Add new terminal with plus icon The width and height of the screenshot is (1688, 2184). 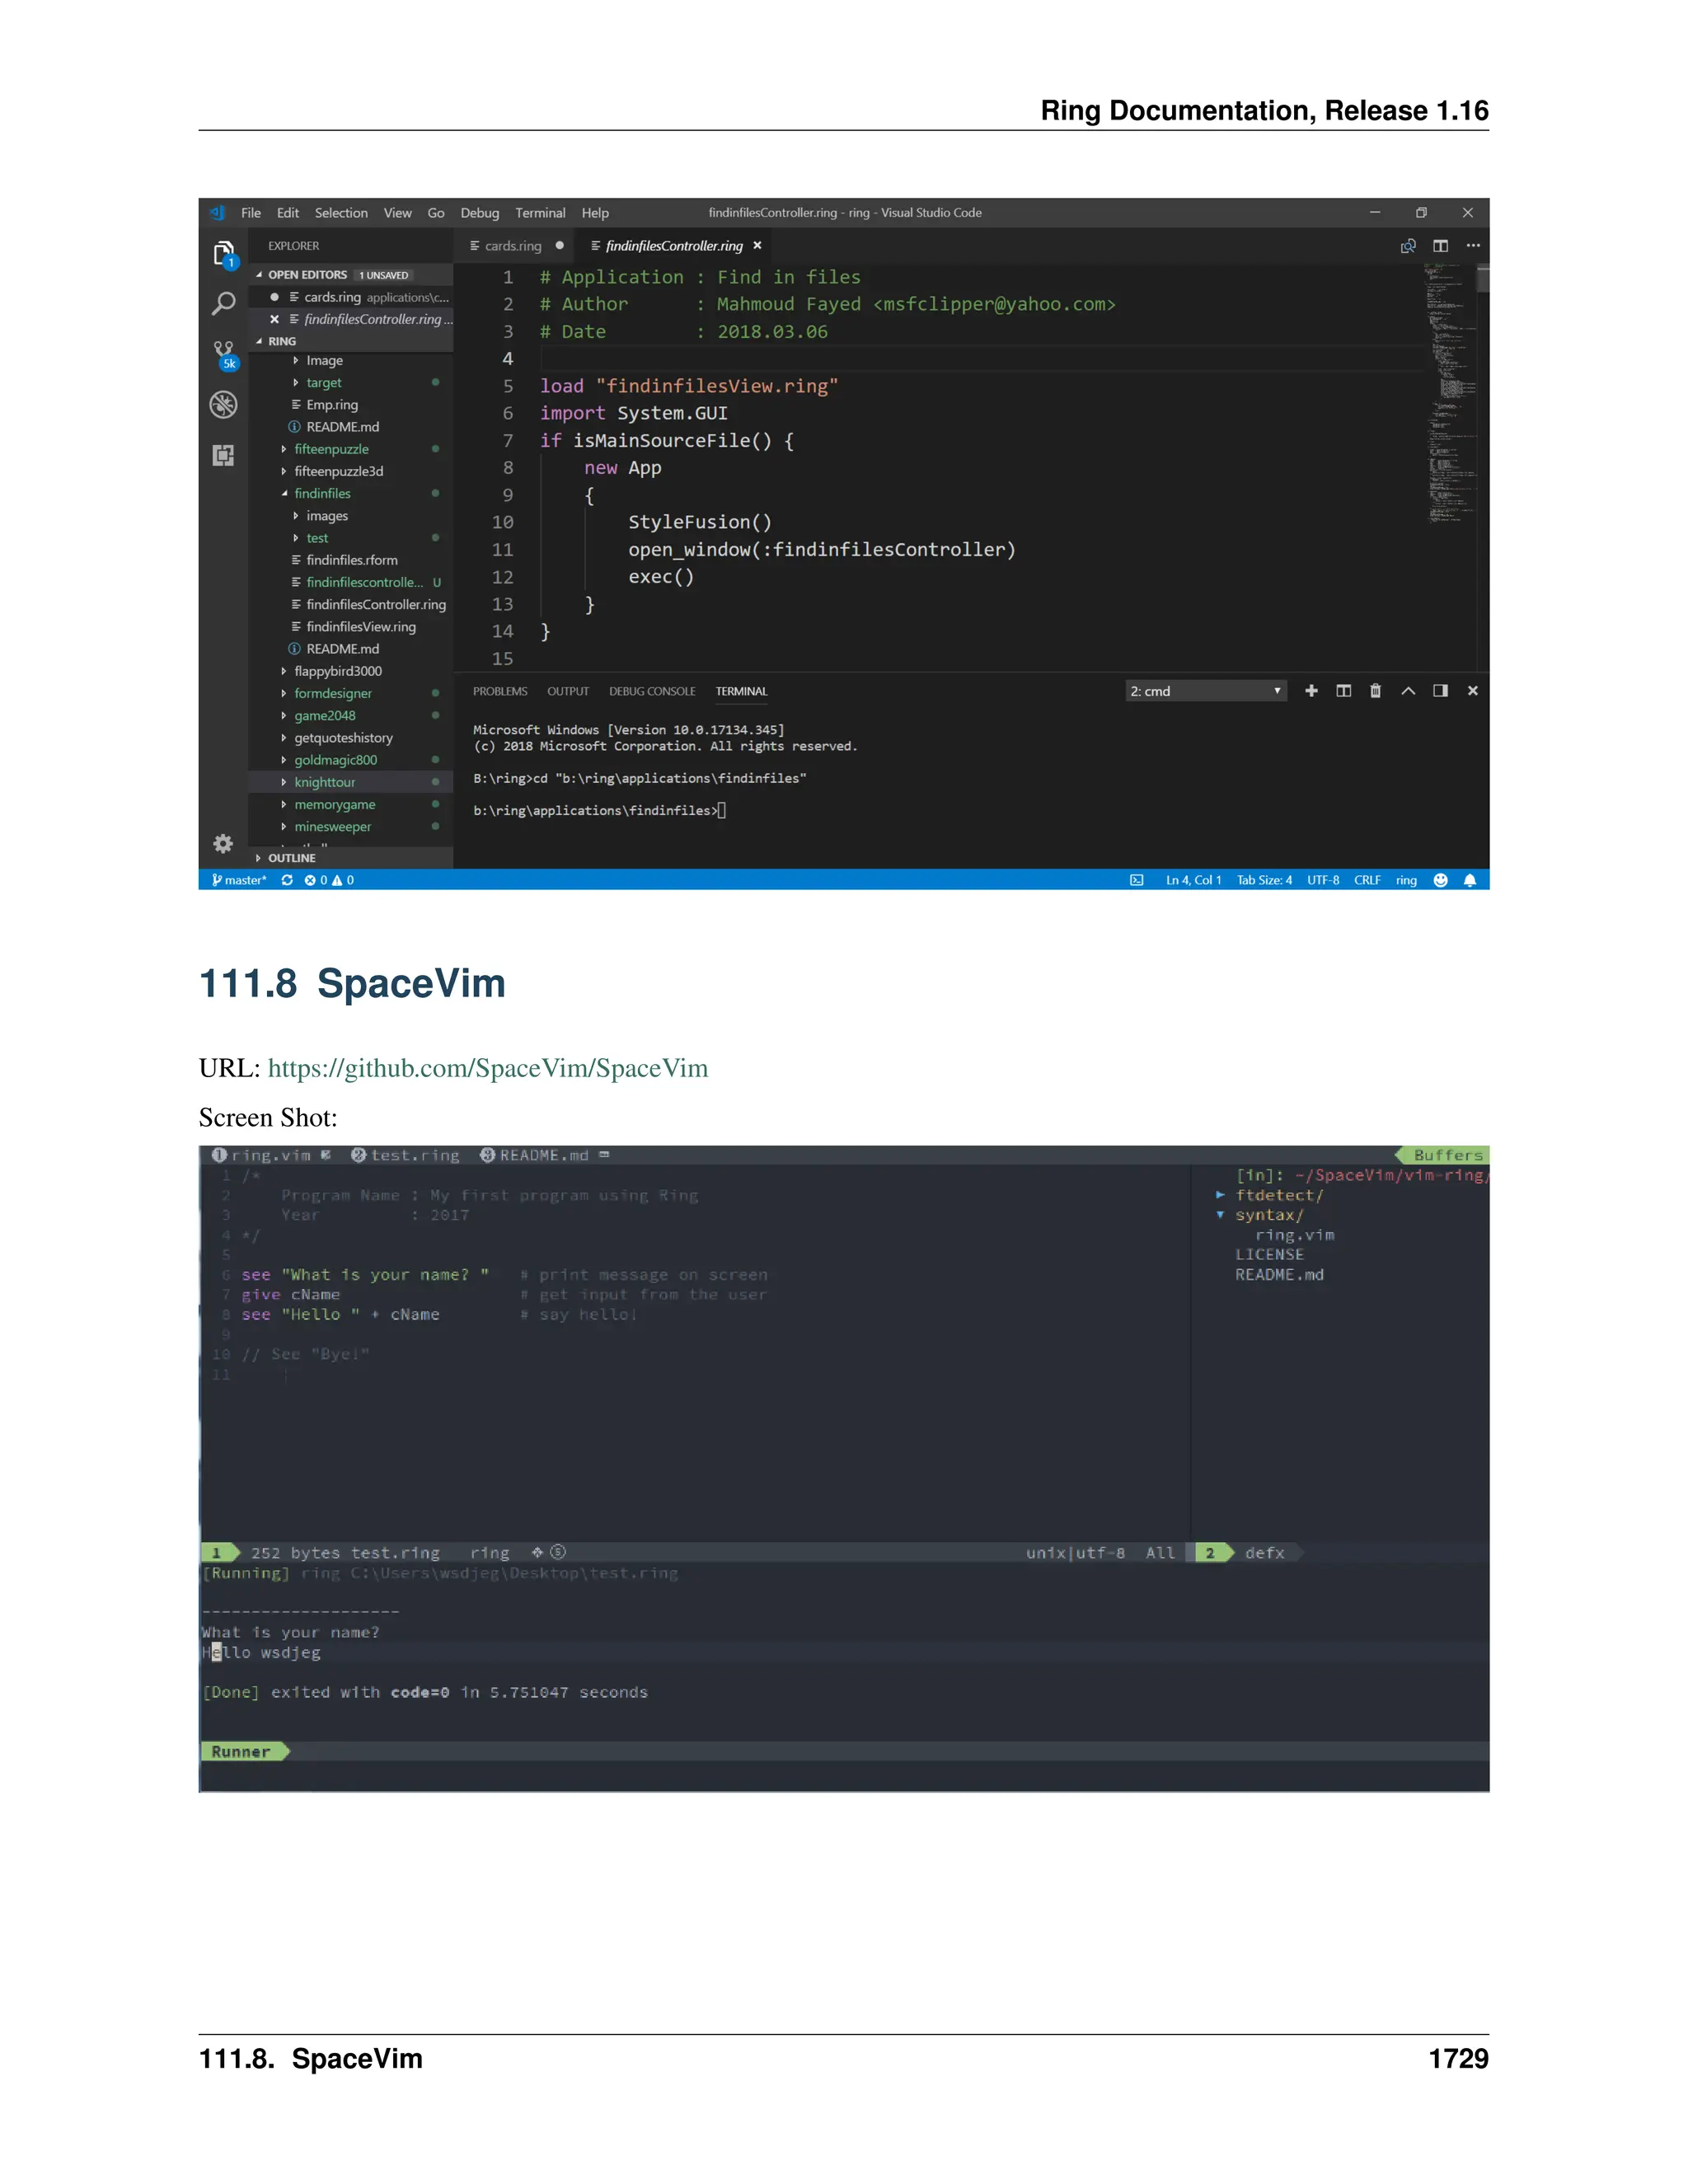point(1311,691)
